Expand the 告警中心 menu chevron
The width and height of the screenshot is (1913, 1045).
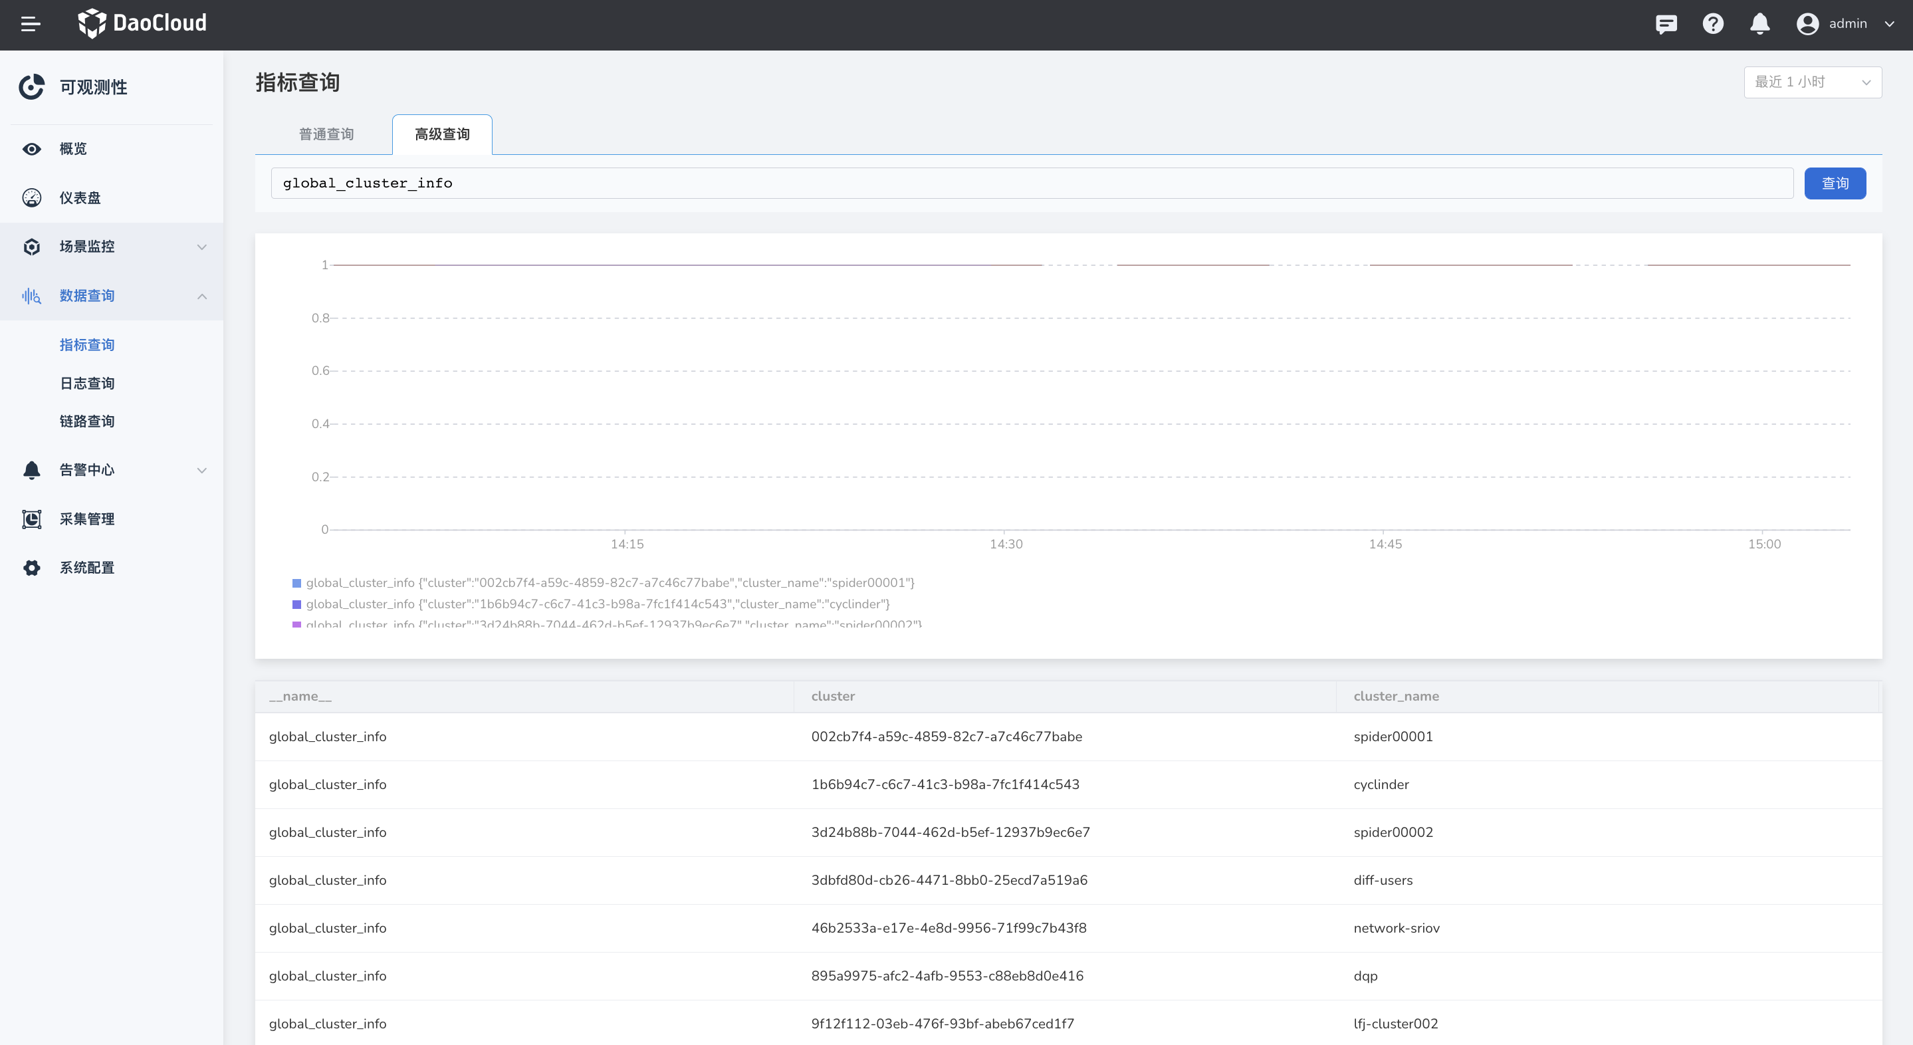click(x=201, y=470)
